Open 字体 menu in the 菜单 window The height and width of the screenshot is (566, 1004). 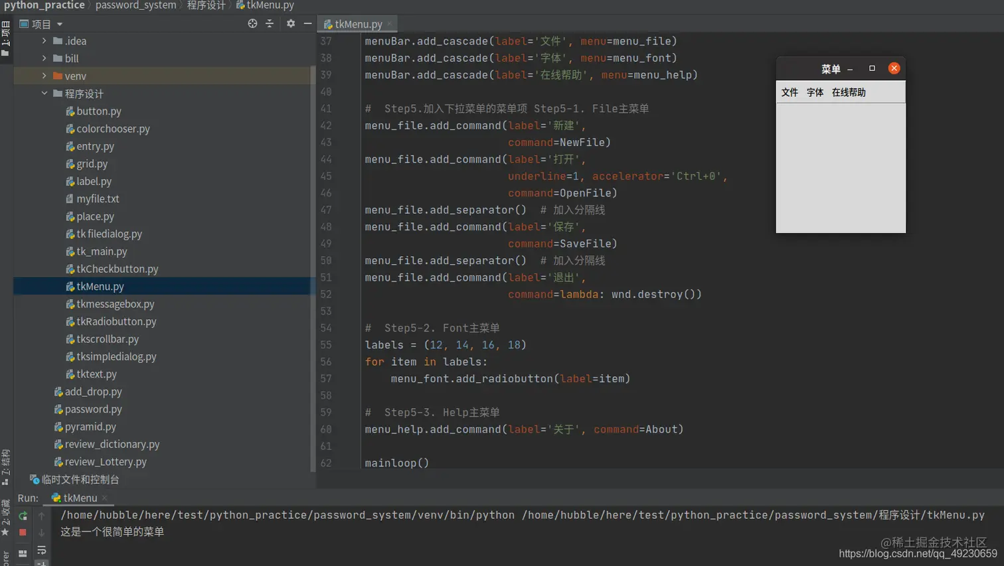815,92
